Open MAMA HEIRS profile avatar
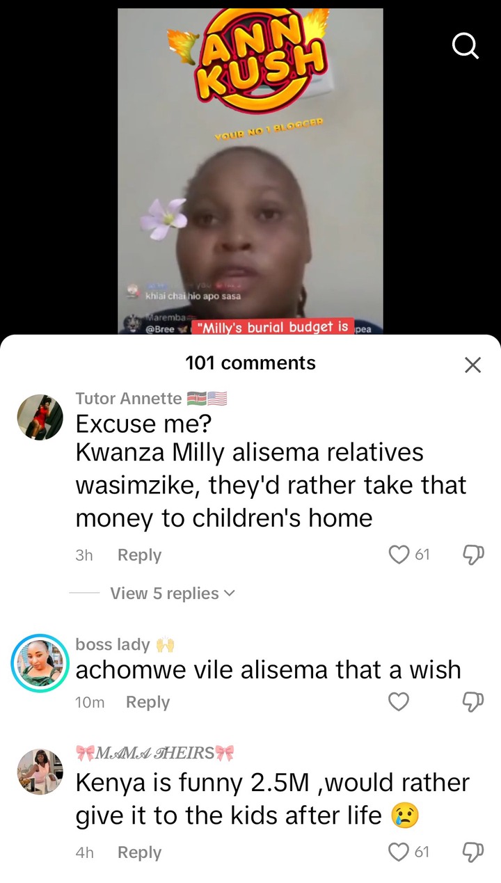This screenshot has height=883, width=501. coord(40,772)
